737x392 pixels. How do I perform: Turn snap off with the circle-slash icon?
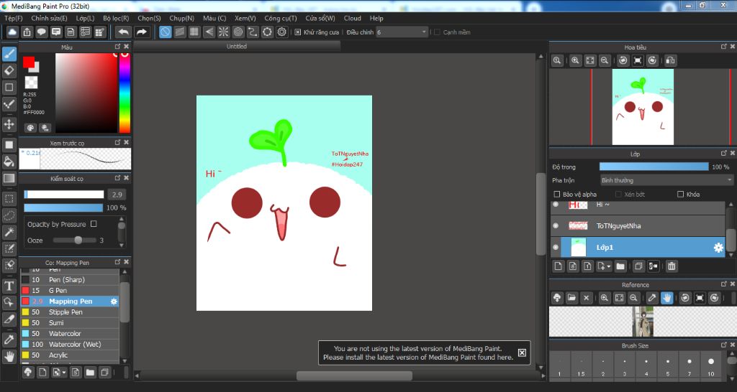(x=165, y=32)
